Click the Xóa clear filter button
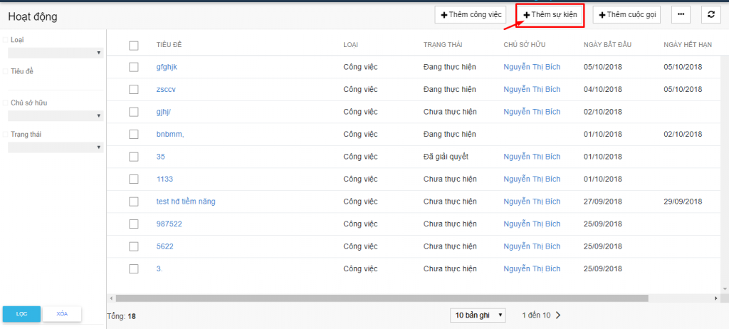 [62, 313]
